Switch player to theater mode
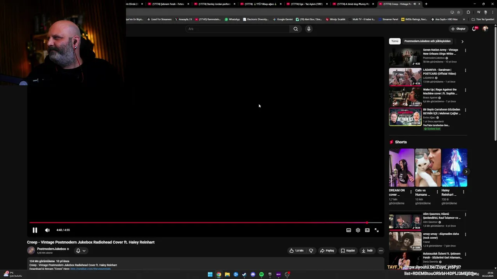 pos(367,230)
